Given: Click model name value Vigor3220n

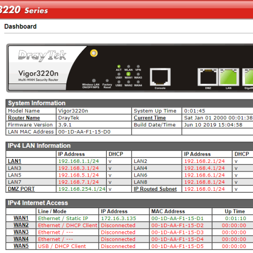Looking at the screenshot, I should click(x=73, y=111).
